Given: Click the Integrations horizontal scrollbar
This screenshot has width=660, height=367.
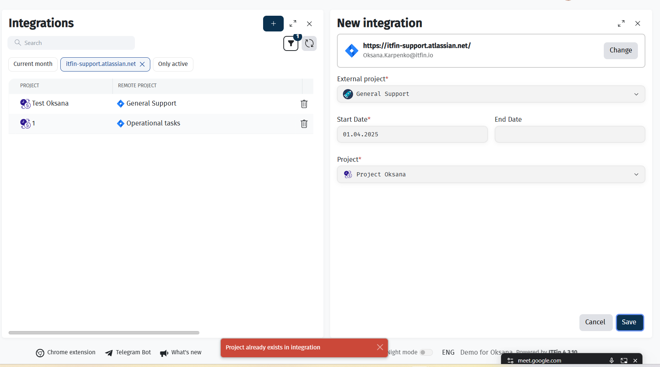Looking at the screenshot, I should point(104,333).
